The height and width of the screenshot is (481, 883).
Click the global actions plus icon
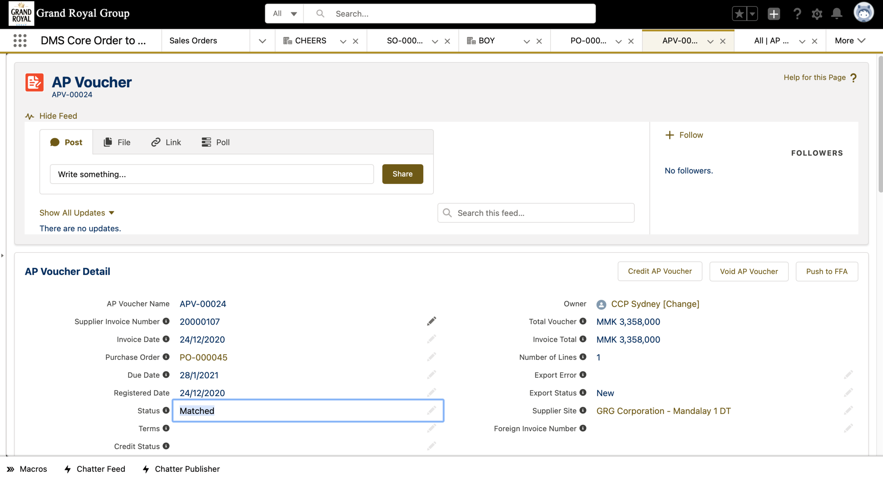click(x=773, y=14)
